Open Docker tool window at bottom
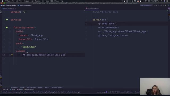This screenshot has width=170, height=96. [x=12, y=90]
